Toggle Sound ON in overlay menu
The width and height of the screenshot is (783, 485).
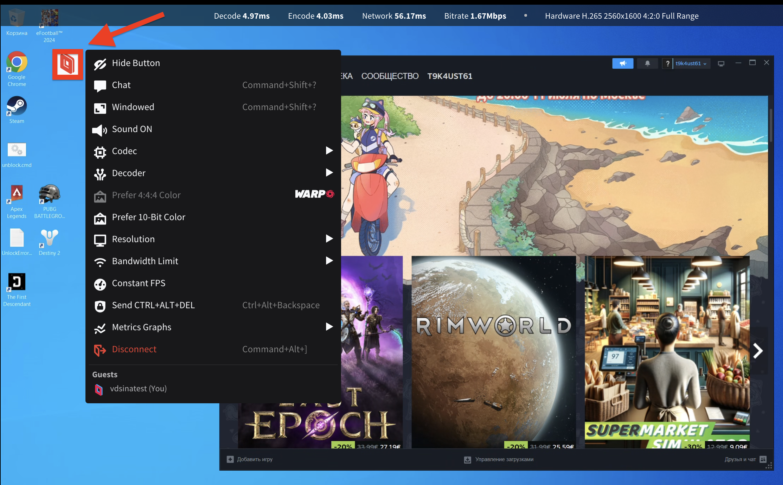pyautogui.click(x=213, y=129)
